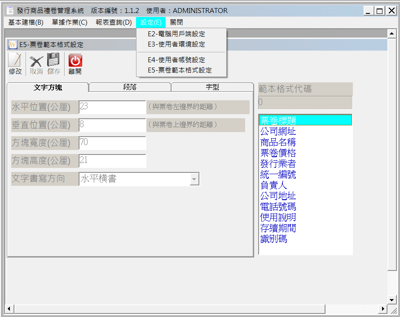Open the 報表查詢(D) menu
The height and width of the screenshot is (317, 400).
(114, 22)
